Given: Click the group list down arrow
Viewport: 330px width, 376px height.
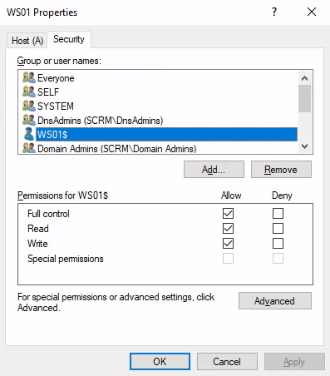Looking at the screenshot, I should (x=305, y=146).
